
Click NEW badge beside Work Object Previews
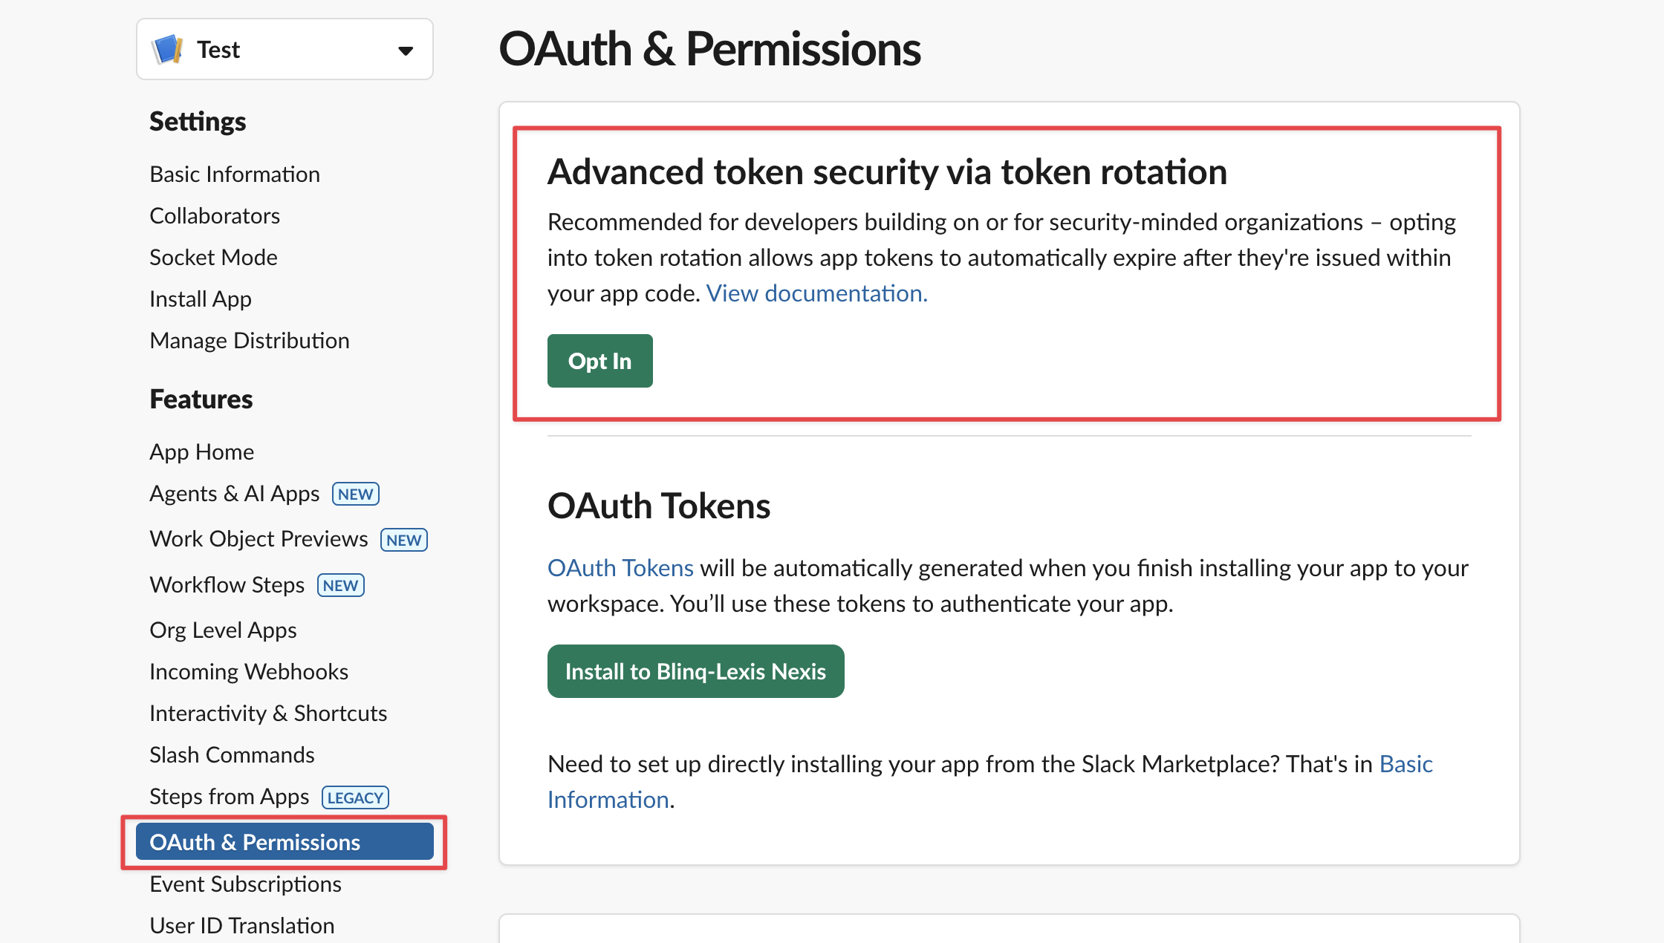tap(403, 540)
